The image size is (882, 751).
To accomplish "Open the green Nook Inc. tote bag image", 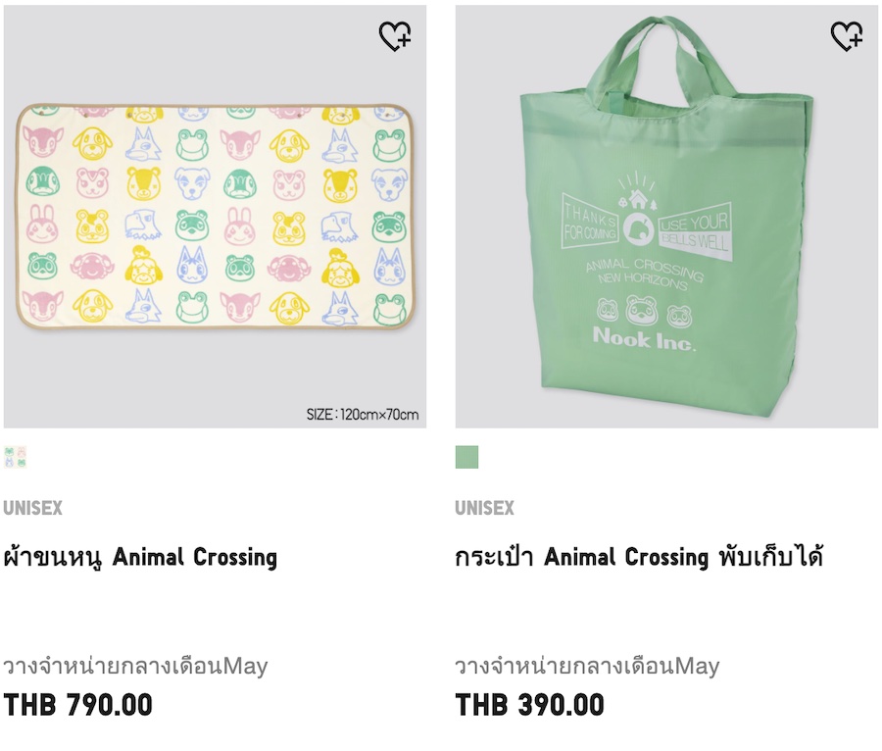I will pos(666,217).
